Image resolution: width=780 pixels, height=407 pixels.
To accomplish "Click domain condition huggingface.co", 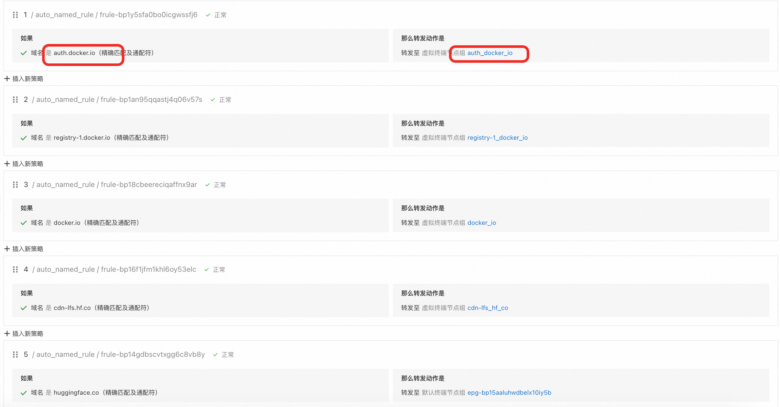I will click(x=76, y=393).
